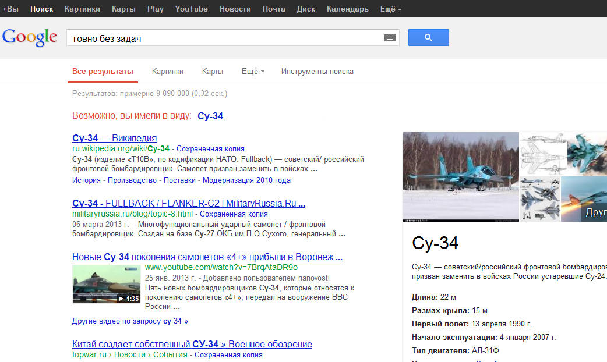The height and width of the screenshot is (362, 607).
Task: Click the Google logo
Action: [x=30, y=37]
